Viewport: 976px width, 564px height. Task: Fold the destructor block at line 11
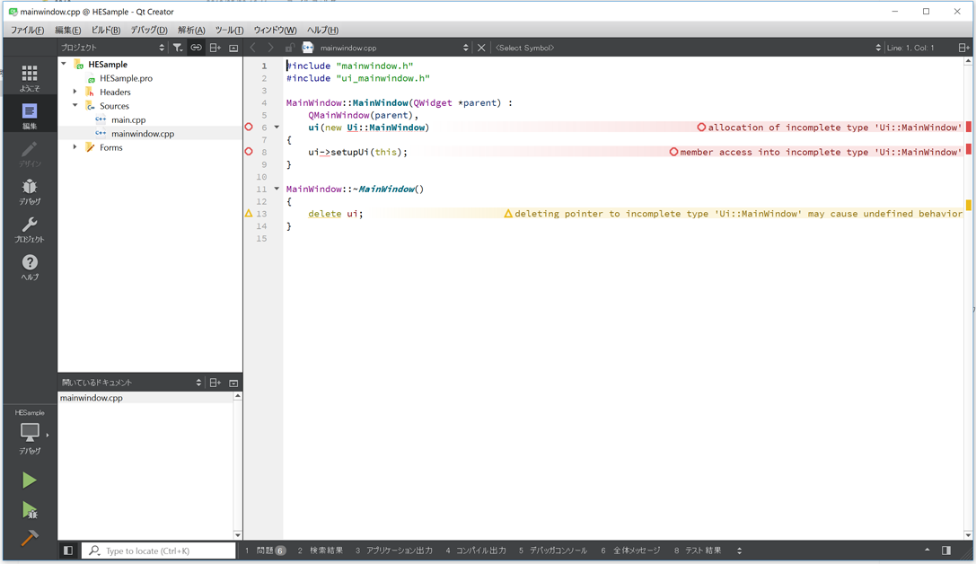click(x=277, y=189)
